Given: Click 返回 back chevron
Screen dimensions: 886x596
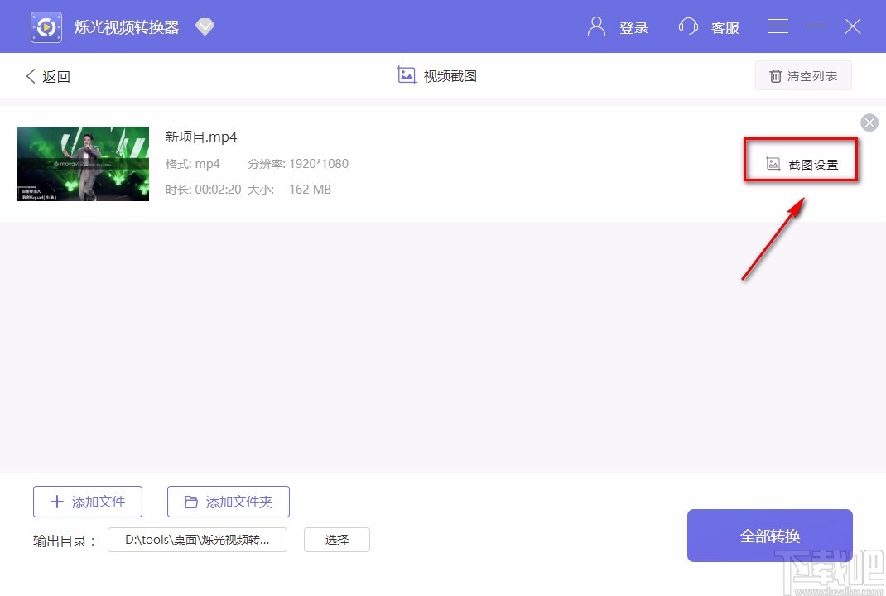Looking at the screenshot, I should pos(31,75).
